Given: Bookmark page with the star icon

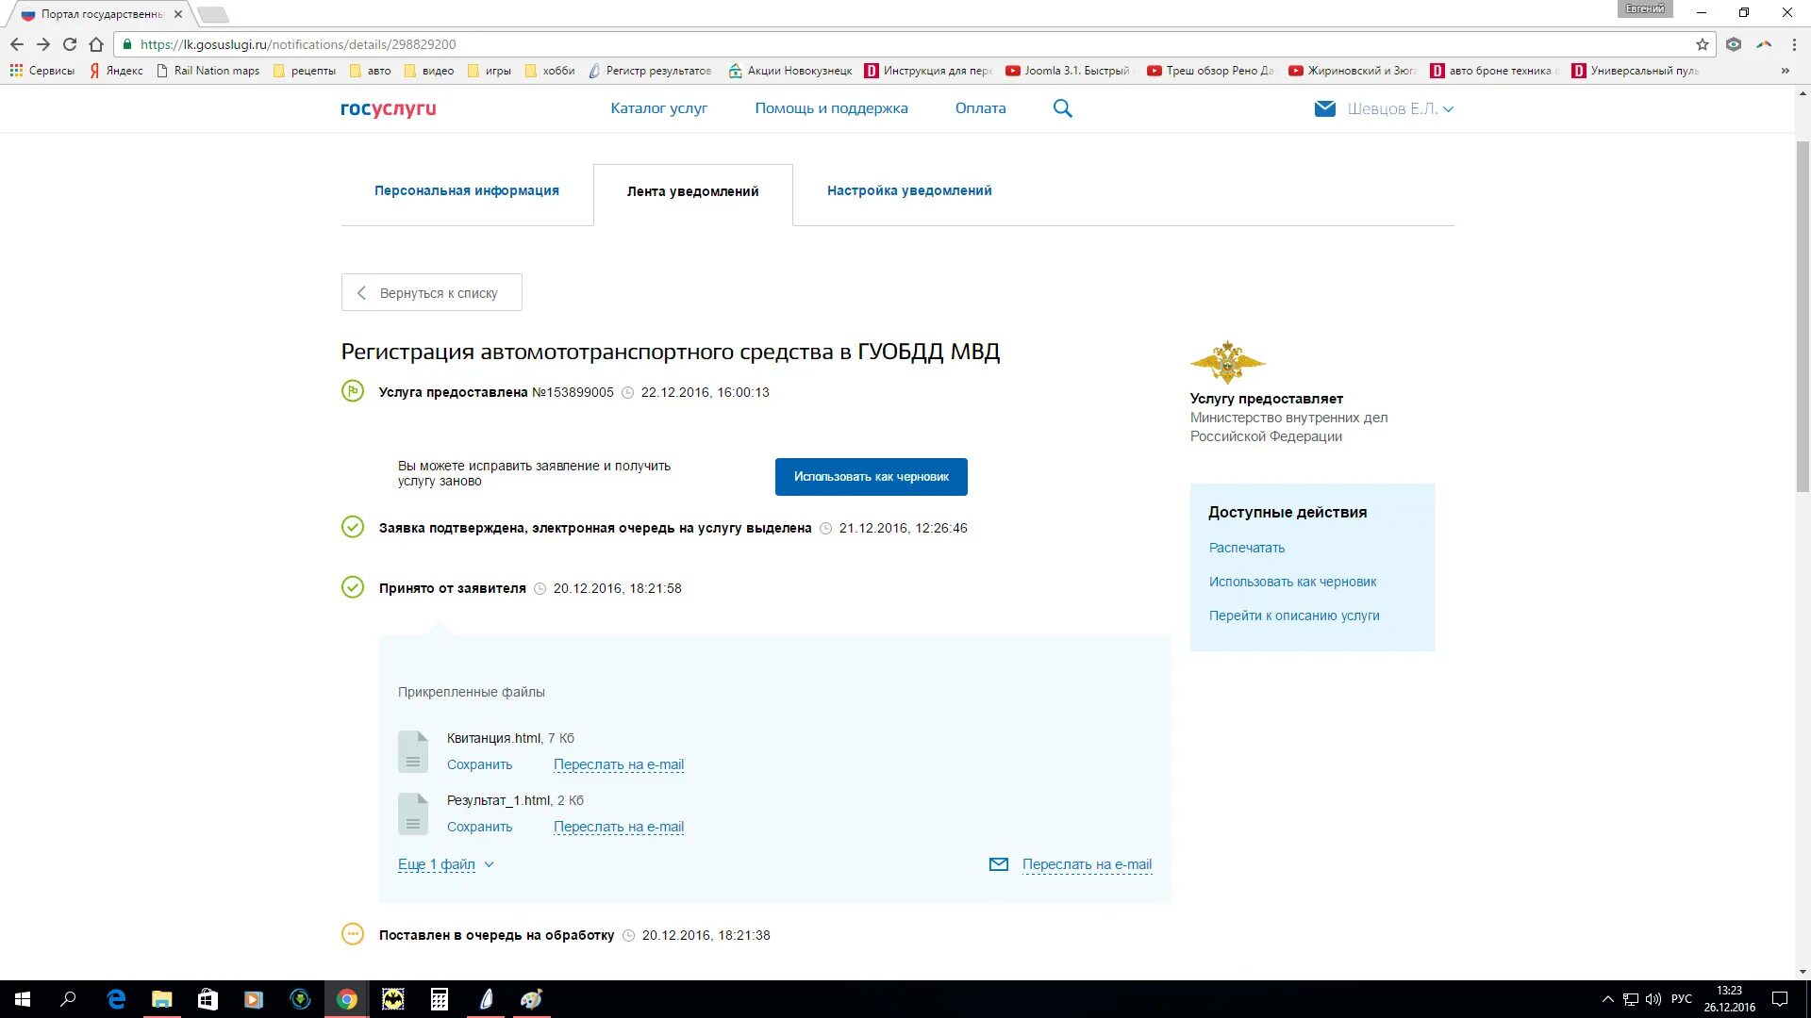Looking at the screenshot, I should 1702,44.
